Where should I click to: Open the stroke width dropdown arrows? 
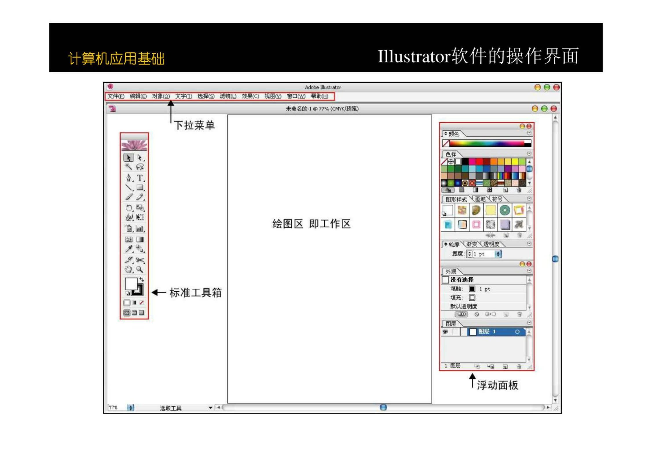(498, 254)
